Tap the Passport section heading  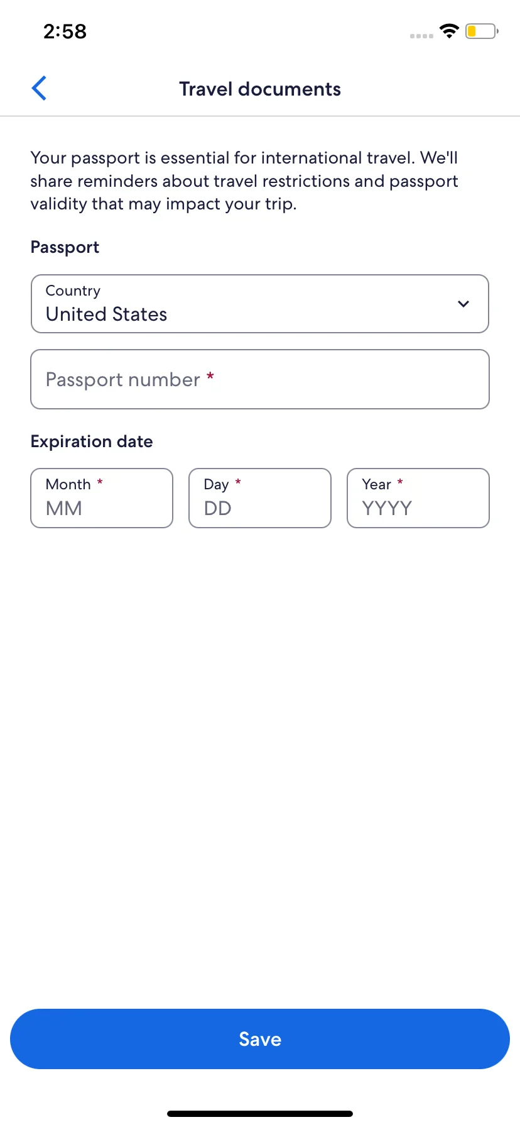coord(65,247)
